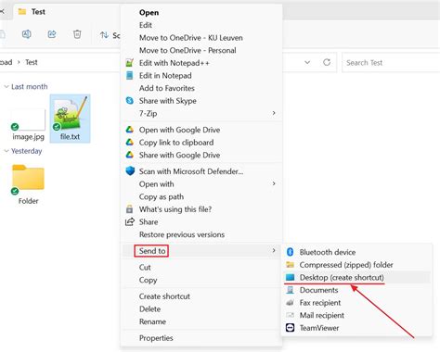Click the Share icon in context menu
Image resolution: width=440 pixels, height=352 pixels.
130,221
